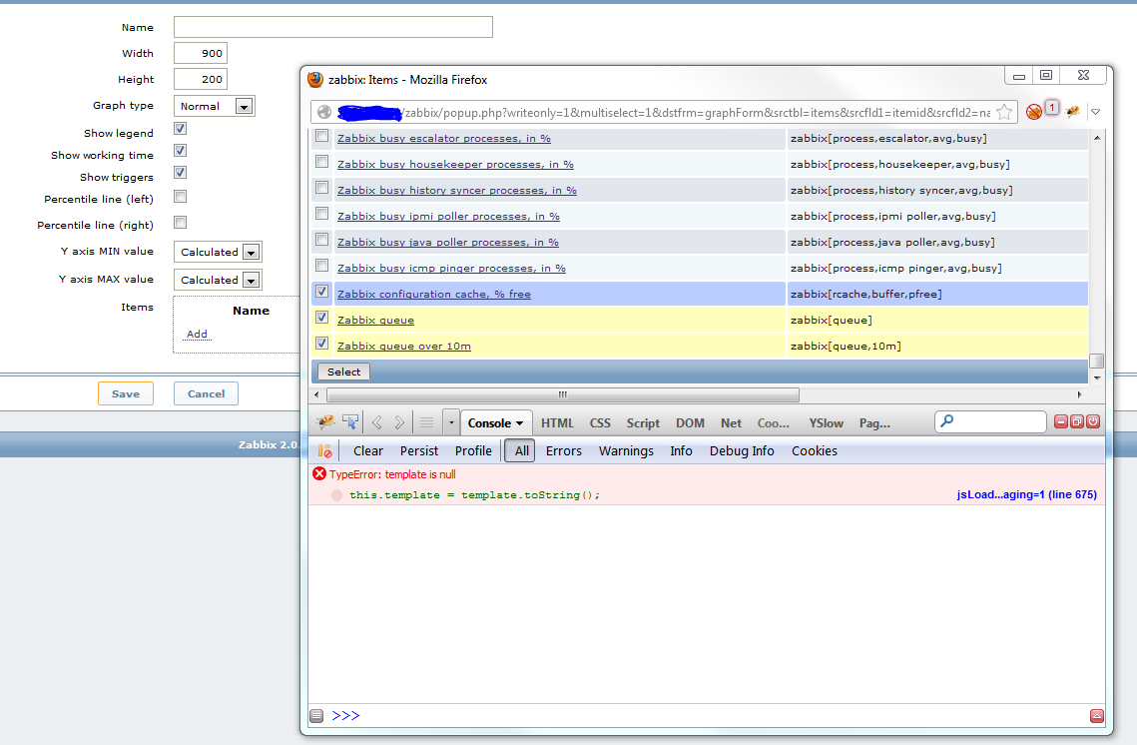The width and height of the screenshot is (1137, 745).
Task: Open the Y axis MIN value dropdown
Action: point(218,252)
